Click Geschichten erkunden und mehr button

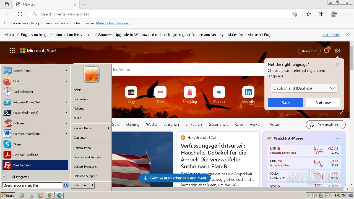point(175,178)
